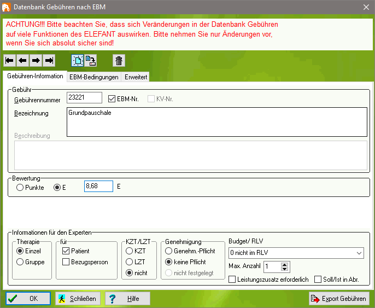
Task: Select Genehm.-Pflicht radio button
Action: (168, 251)
